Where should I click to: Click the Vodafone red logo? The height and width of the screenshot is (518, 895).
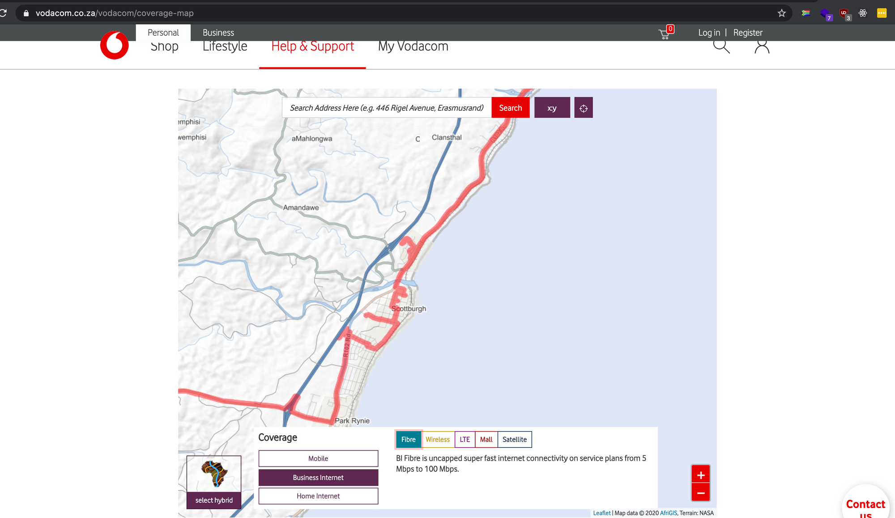pyautogui.click(x=114, y=45)
